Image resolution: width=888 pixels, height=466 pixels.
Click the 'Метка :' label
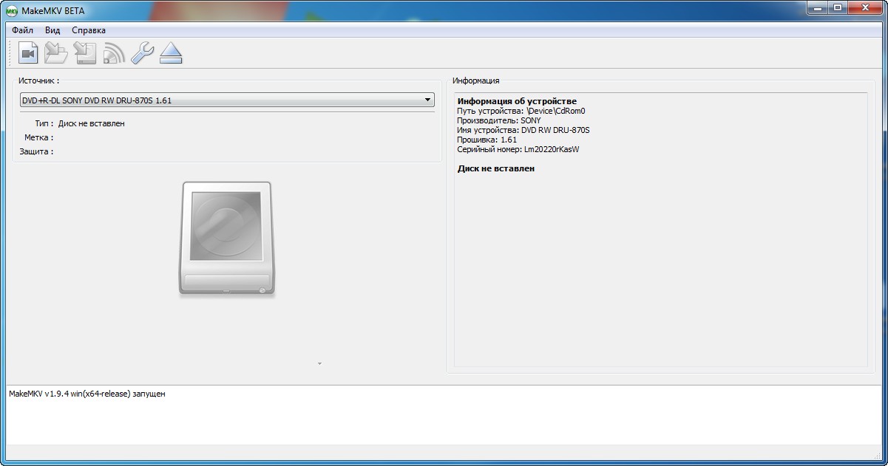pos(38,137)
